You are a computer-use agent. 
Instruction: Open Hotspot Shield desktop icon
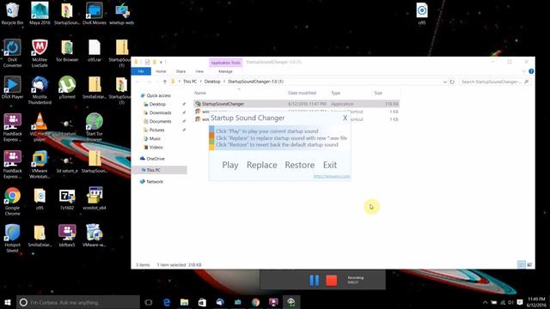click(12, 239)
